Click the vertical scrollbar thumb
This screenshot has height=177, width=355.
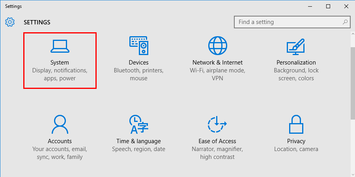pyautogui.click(x=353, y=83)
